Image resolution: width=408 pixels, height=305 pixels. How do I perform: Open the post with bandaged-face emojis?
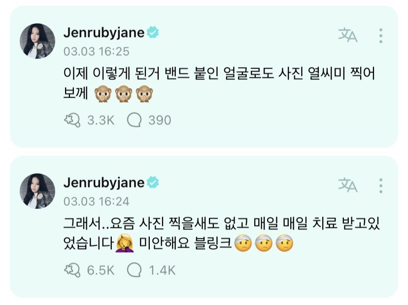[221, 233]
